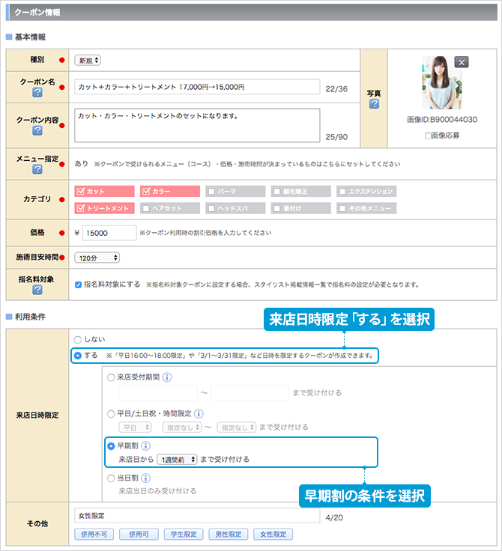Image resolution: width=502 pixels, height=551 pixels.
Task: Click the help icon under 写真
Action: (x=374, y=104)
